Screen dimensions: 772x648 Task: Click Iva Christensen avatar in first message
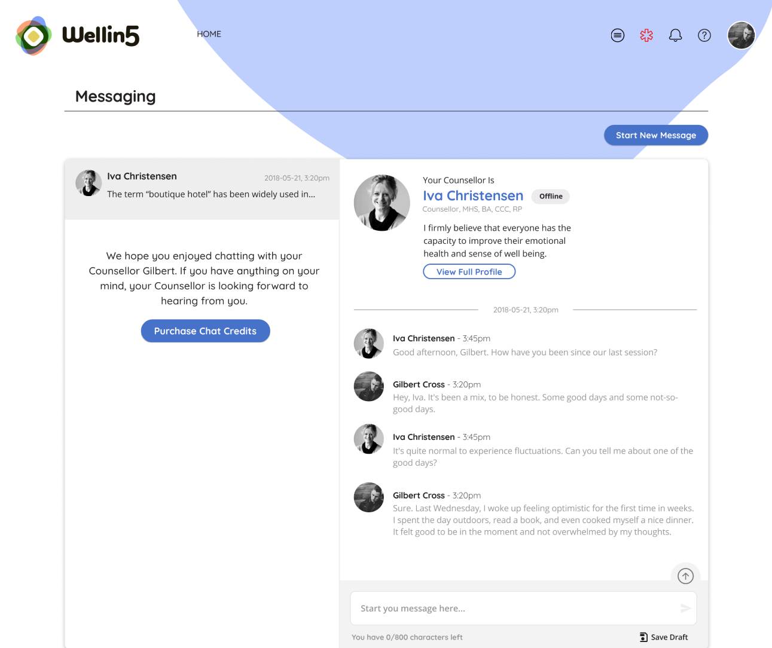(x=369, y=343)
